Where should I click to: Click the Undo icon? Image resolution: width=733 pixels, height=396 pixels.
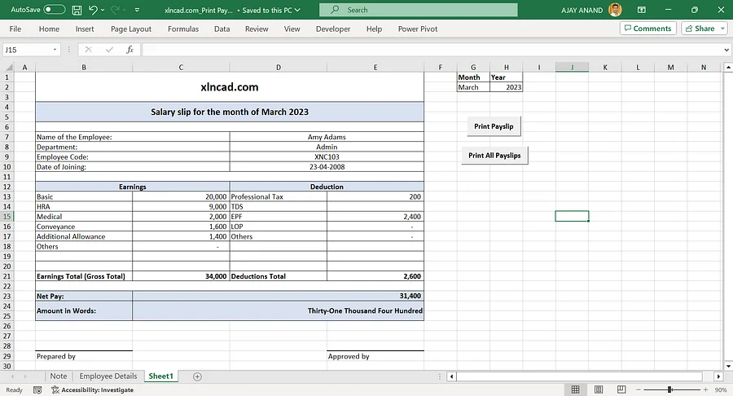[x=93, y=9]
